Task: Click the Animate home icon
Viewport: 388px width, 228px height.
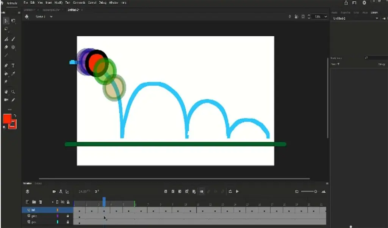Action: click(x=2, y=3)
